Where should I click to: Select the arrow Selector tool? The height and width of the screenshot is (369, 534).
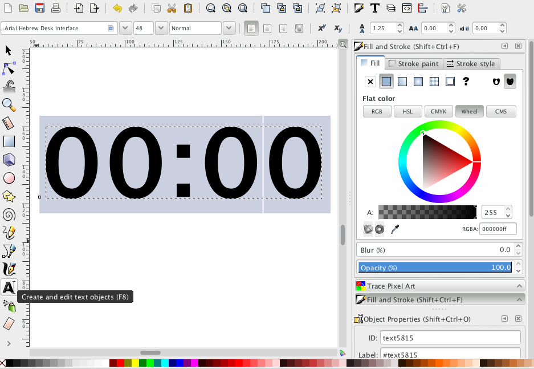[9, 50]
